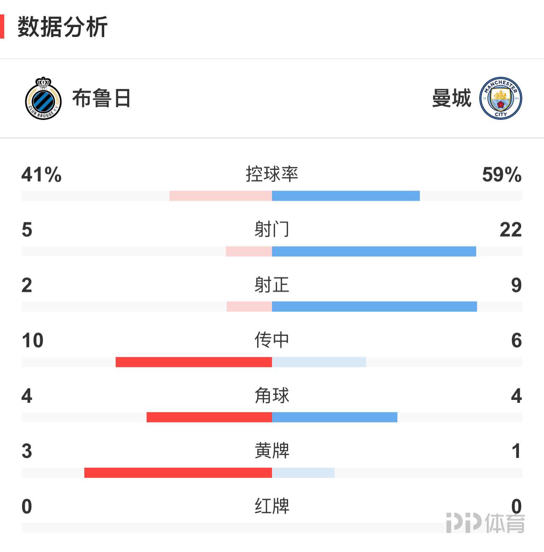
Task: Click the 数据分析 section heading
Action: [x=62, y=27]
